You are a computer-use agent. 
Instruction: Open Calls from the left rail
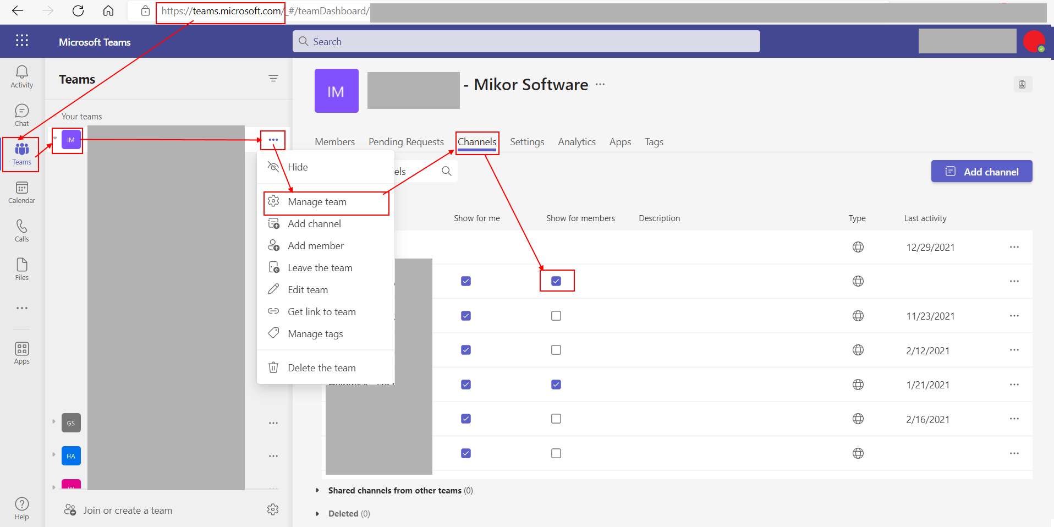coord(22,230)
